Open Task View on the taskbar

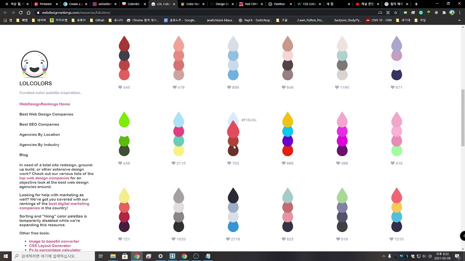[101, 256]
